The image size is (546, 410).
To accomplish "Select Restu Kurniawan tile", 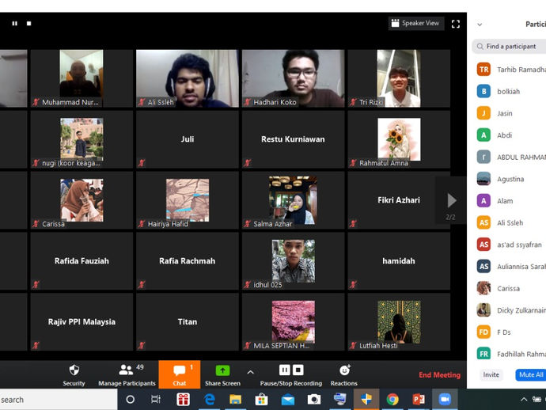I will (294, 139).
